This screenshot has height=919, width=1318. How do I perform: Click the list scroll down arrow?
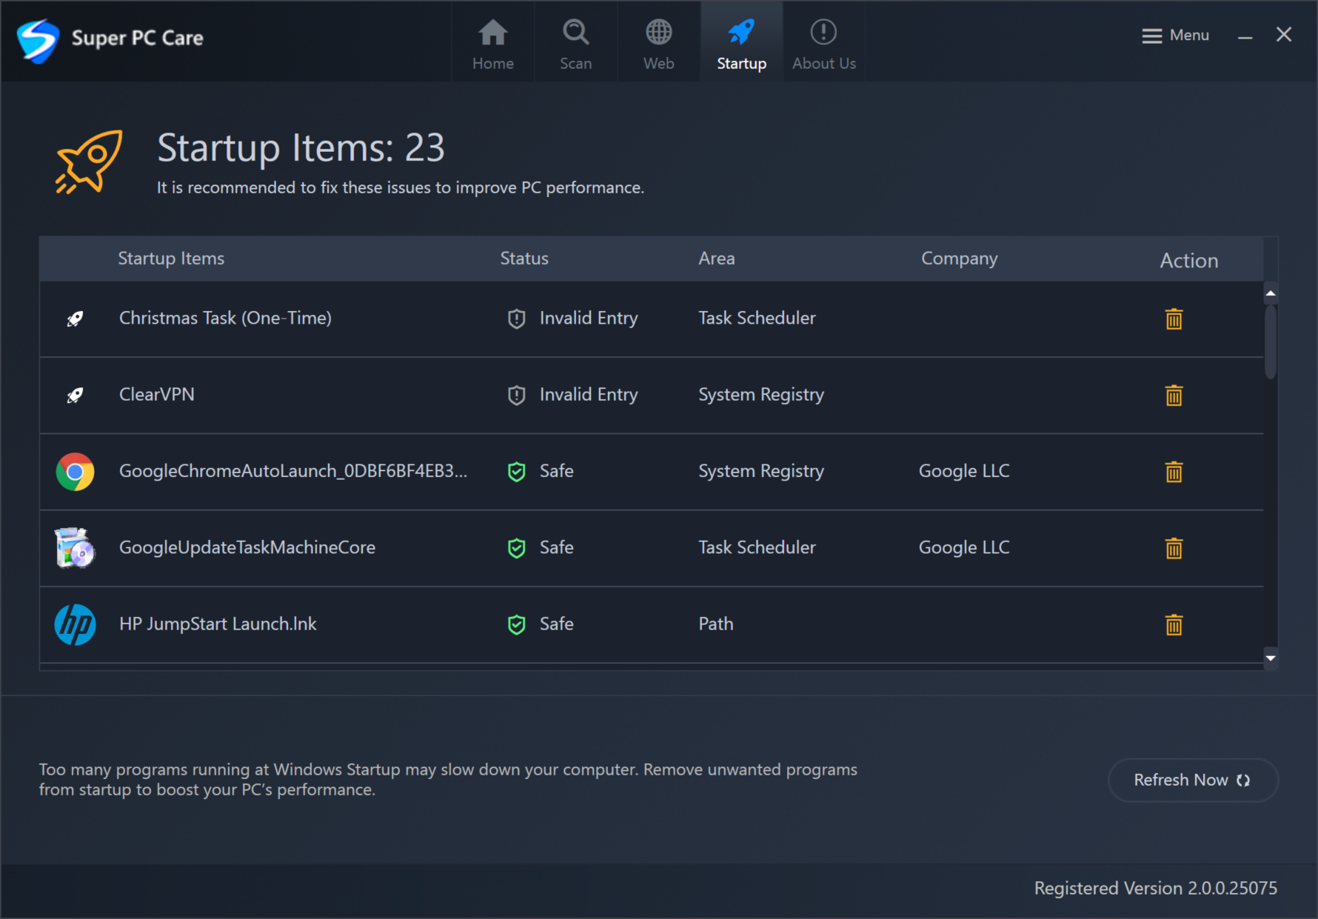tap(1271, 658)
